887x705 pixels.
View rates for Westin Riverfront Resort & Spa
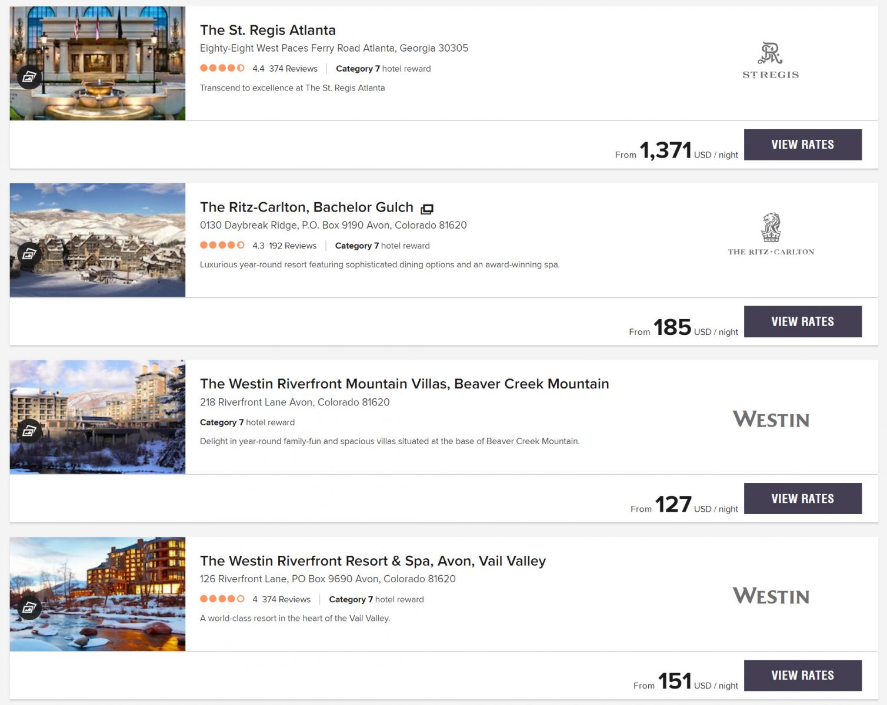coord(803,676)
